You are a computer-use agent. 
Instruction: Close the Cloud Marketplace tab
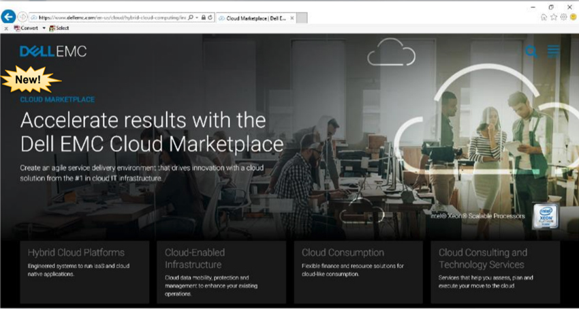[x=292, y=18]
